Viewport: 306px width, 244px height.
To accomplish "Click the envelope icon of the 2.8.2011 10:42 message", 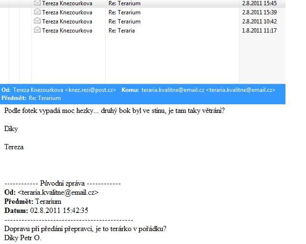I will pos(37,21).
